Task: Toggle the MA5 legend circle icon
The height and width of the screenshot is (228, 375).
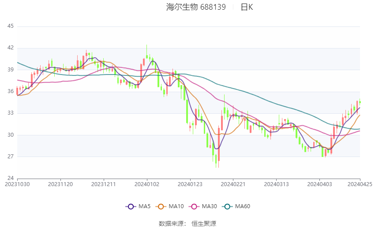Action: (x=131, y=206)
